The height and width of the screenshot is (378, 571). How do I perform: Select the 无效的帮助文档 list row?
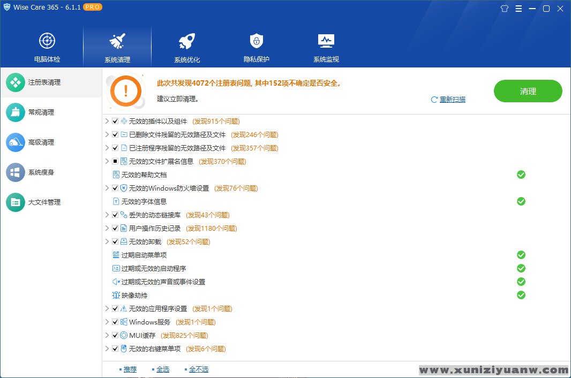coord(144,175)
